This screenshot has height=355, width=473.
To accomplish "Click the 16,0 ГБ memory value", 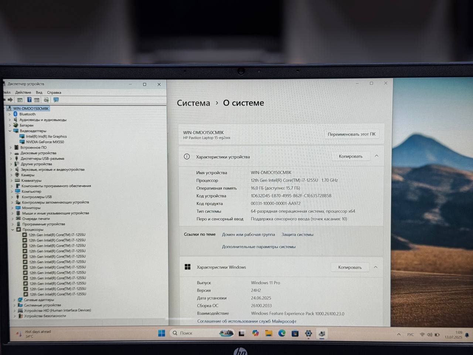I will pyautogui.click(x=275, y=188).
